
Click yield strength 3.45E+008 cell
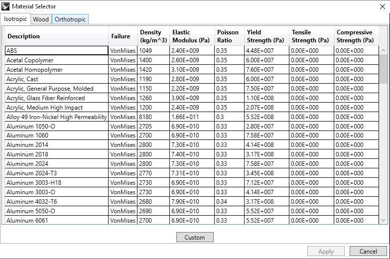pyautogui.click(x=266, y=173)
